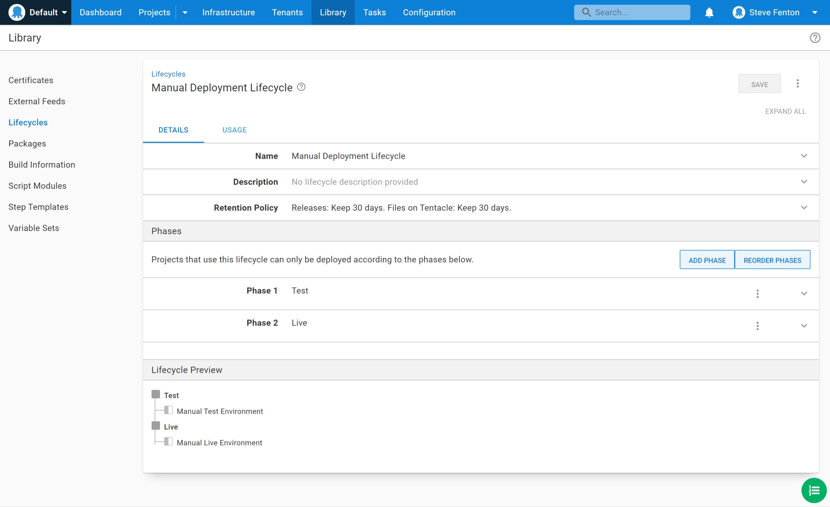Open the overflow menu next to SAVE
This screenshot has width=830, height=507.
click(x=798, y=83)
